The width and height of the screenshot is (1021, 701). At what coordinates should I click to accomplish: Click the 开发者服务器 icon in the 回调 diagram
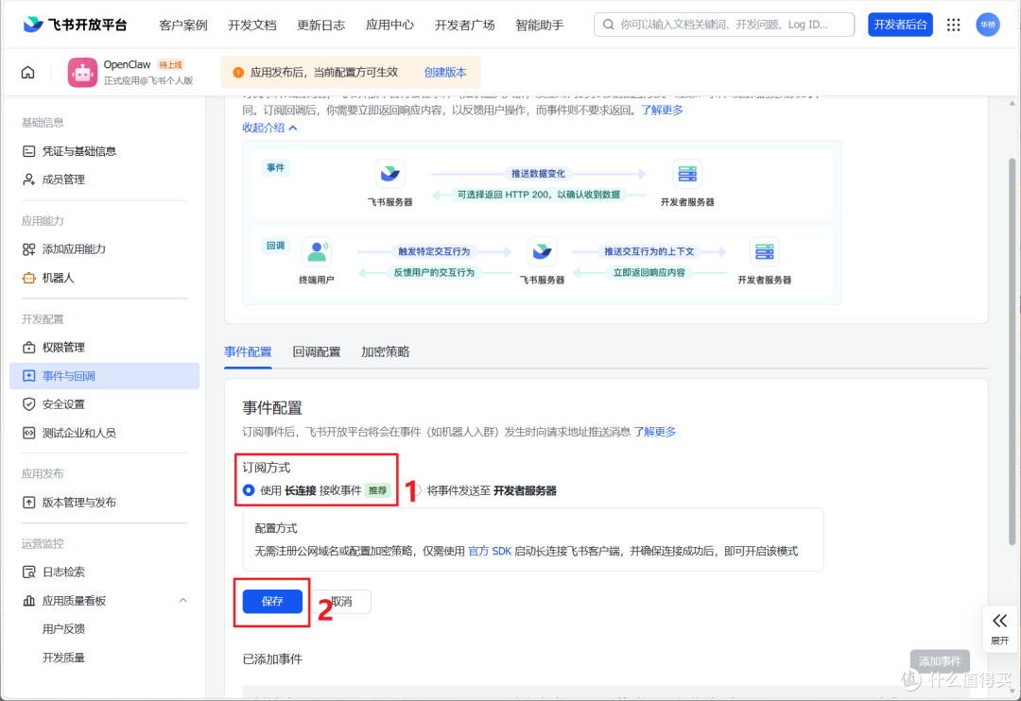tap(765, 252)
